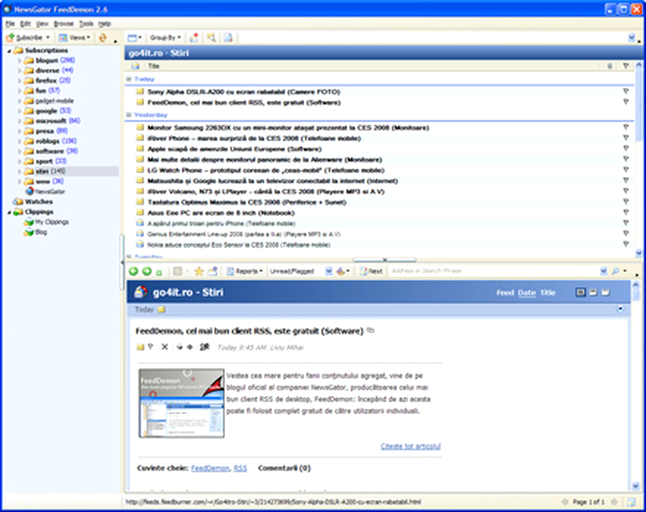Select the NewsGator feed item
This screenshot has width=646, height=512.
point(45,191)
